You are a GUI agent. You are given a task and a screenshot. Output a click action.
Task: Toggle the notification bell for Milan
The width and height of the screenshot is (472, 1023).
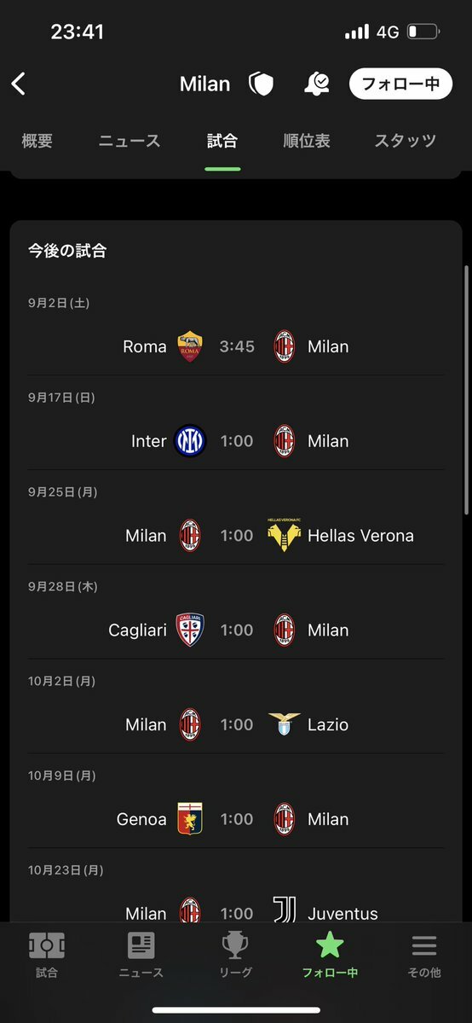(x=317, y=84)
